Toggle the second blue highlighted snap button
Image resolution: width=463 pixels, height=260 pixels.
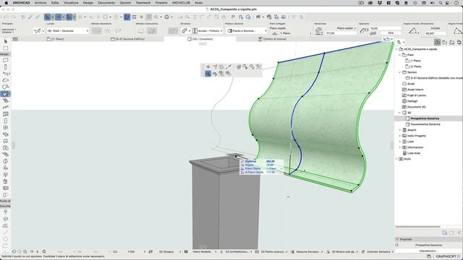click(58, 17)
